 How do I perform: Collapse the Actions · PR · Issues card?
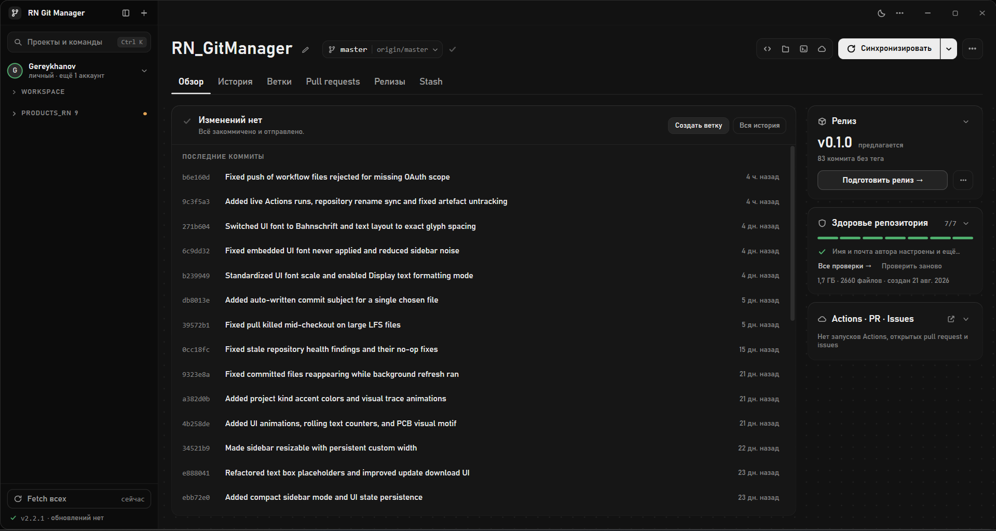(x=966, y=319)
